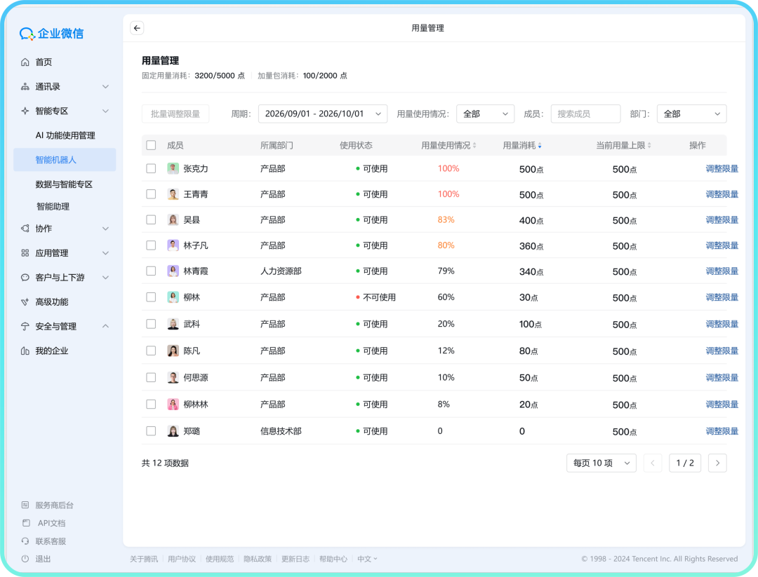Image resolution: width=758 pixels, height=577 pixels.
Task: Select 智能机器人 menu item
Action: tap(65, 160)
